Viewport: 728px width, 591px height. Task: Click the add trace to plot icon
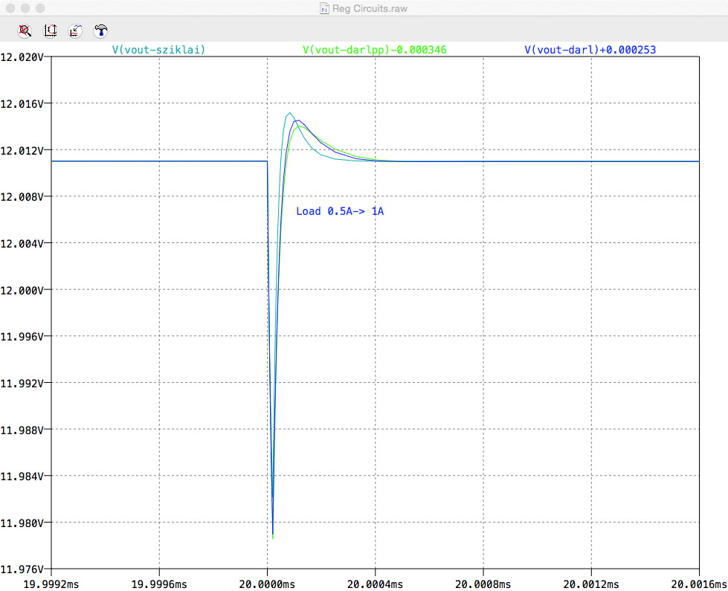[x=75, y=31]
